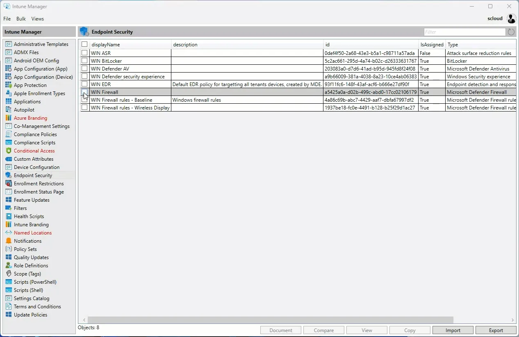Select Policy Sets in the sidebar

pos(25,249)
